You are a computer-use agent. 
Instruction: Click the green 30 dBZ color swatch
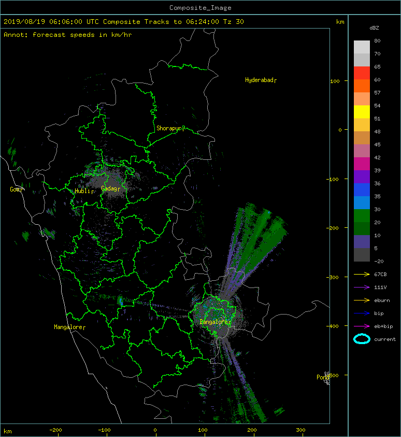click(362, 216)
